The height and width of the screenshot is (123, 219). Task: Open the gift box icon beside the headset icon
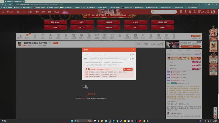(66, 36)
